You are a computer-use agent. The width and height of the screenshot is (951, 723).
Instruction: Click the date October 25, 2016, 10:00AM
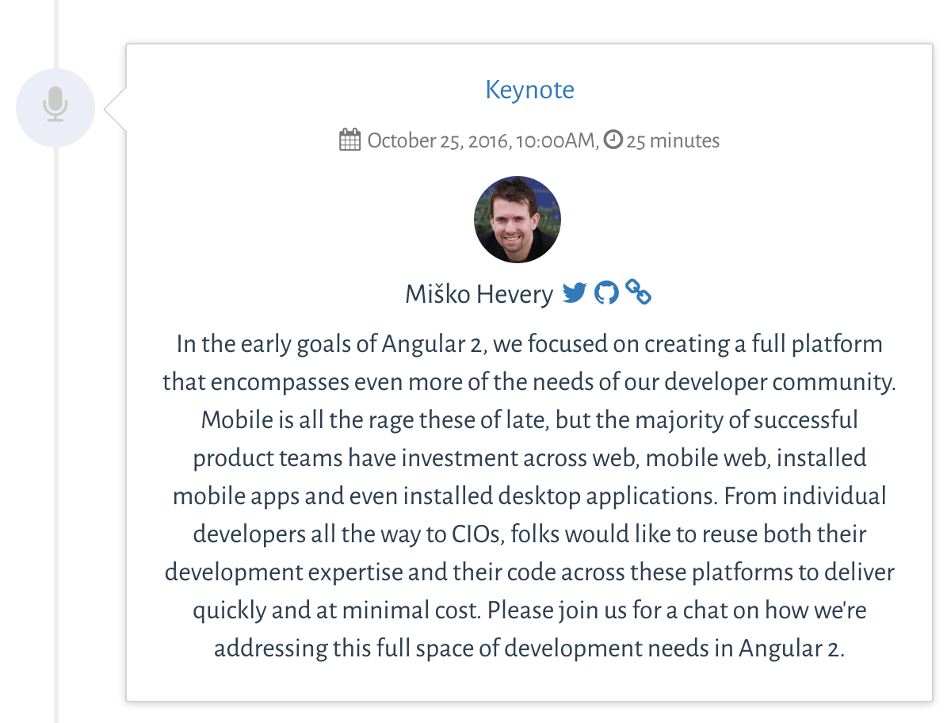pyautogui.click(x=483, y=141)
